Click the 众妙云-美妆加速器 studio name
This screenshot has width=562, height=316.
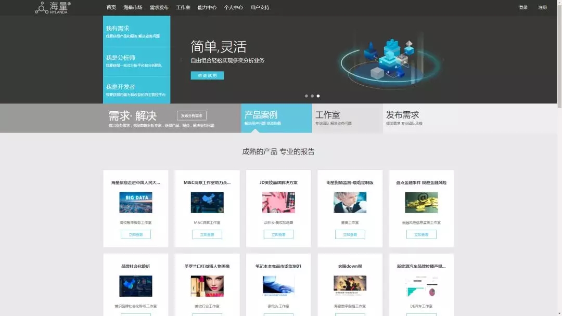tap(278, 222)
